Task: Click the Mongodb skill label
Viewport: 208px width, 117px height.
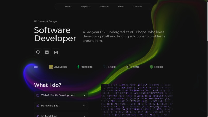Action: tap(86, 67)
